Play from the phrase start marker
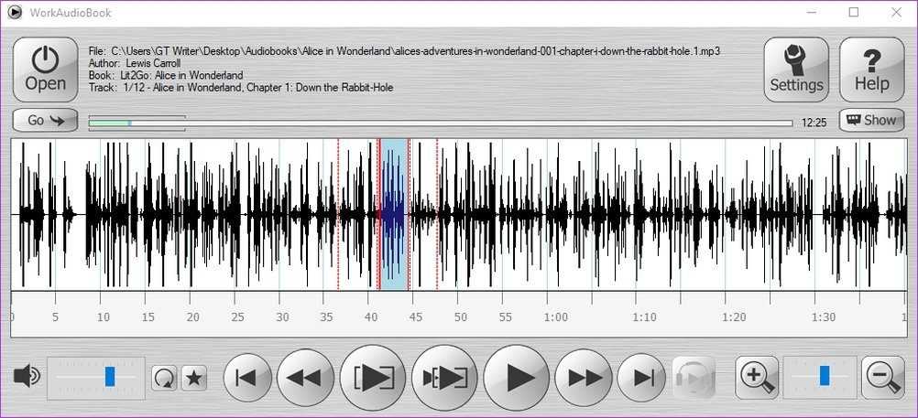The width and height of the screenshot is (918, 418). click(x=443, y=377)
